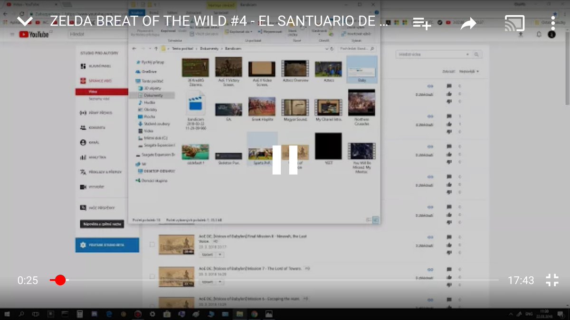Click the File Explorer taskbar icon
The height and width of the screenshot is (320, 570).
[239, 314]
